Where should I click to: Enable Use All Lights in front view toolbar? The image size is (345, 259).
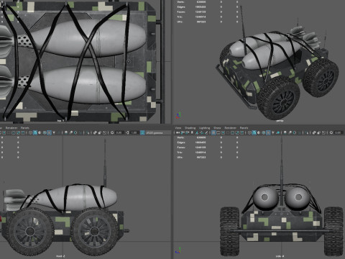(x=54, y=132)
